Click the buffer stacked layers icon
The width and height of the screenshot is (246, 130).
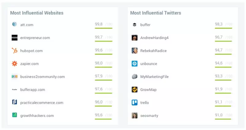135,25
